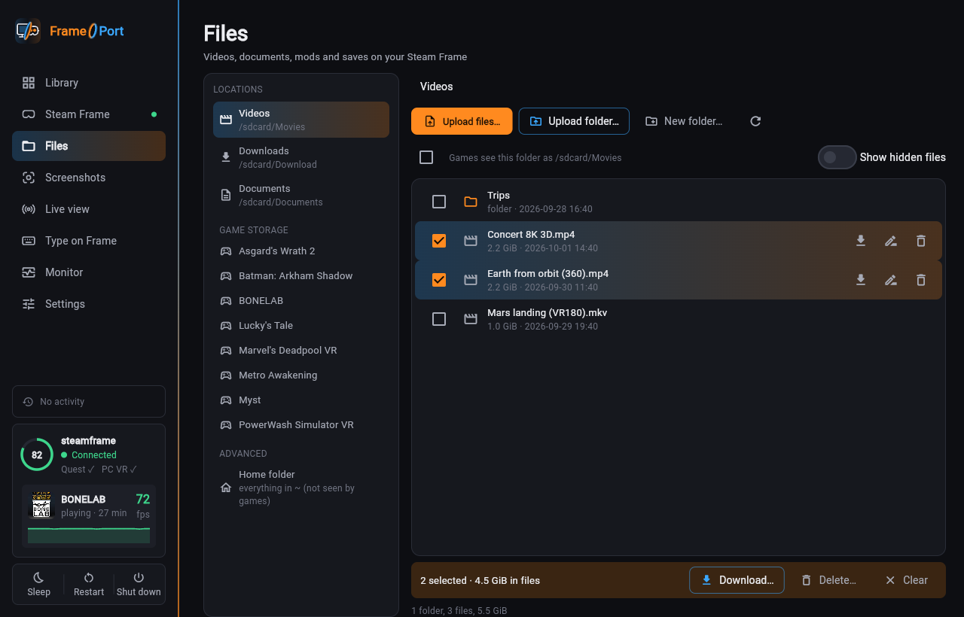Click Upload folder button
Viewport: 964px width, 617px height.
pyautogui.click(x=574, y=121)
